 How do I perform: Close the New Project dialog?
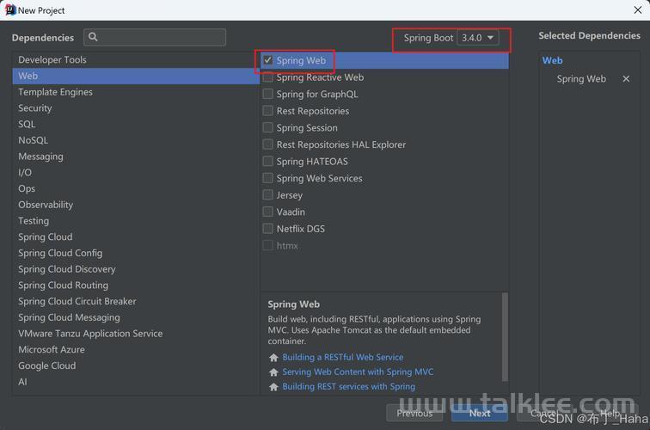pos(638,10)
